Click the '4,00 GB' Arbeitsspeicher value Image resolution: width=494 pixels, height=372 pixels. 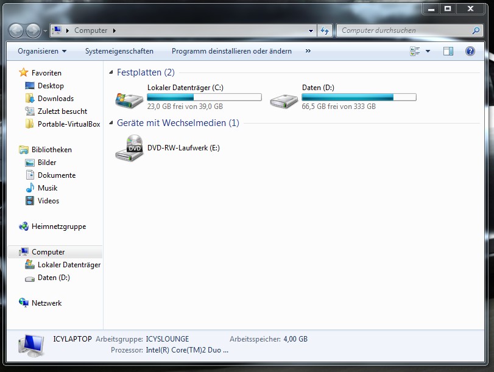295,339
